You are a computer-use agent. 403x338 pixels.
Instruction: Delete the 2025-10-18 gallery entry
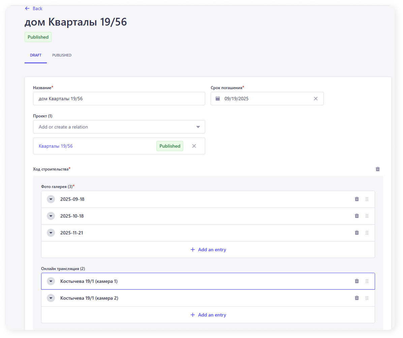[x=357, y=216]
